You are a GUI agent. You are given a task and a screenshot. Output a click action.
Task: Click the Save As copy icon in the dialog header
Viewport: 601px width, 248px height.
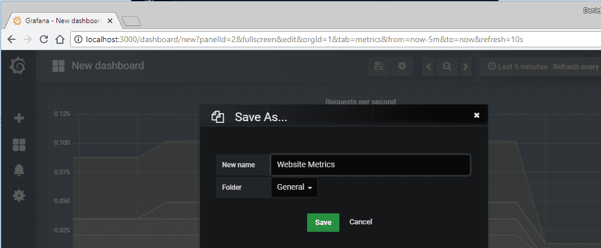pyautogui.click(x=218, y=117)
